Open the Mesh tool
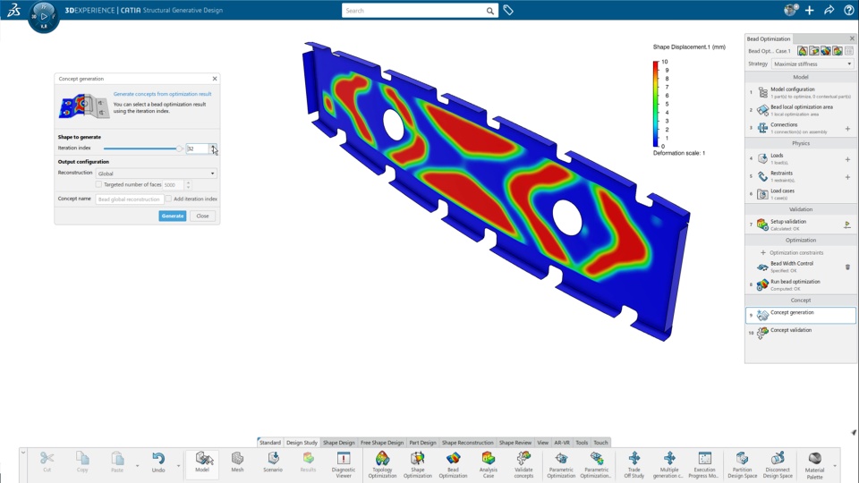The image size is (859, 483). coord(237,462)
